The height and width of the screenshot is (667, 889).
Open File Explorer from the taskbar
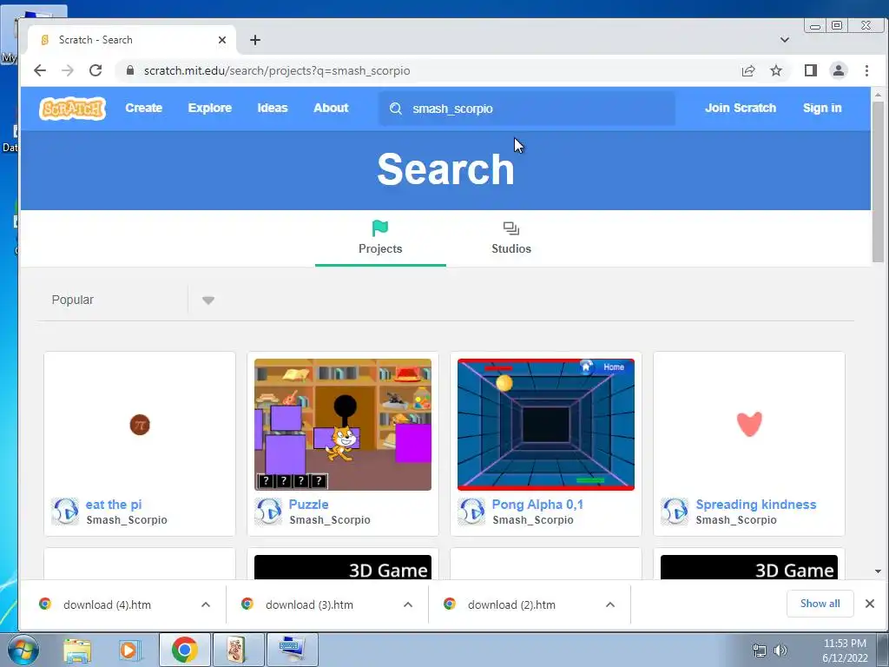click(77, 650)
